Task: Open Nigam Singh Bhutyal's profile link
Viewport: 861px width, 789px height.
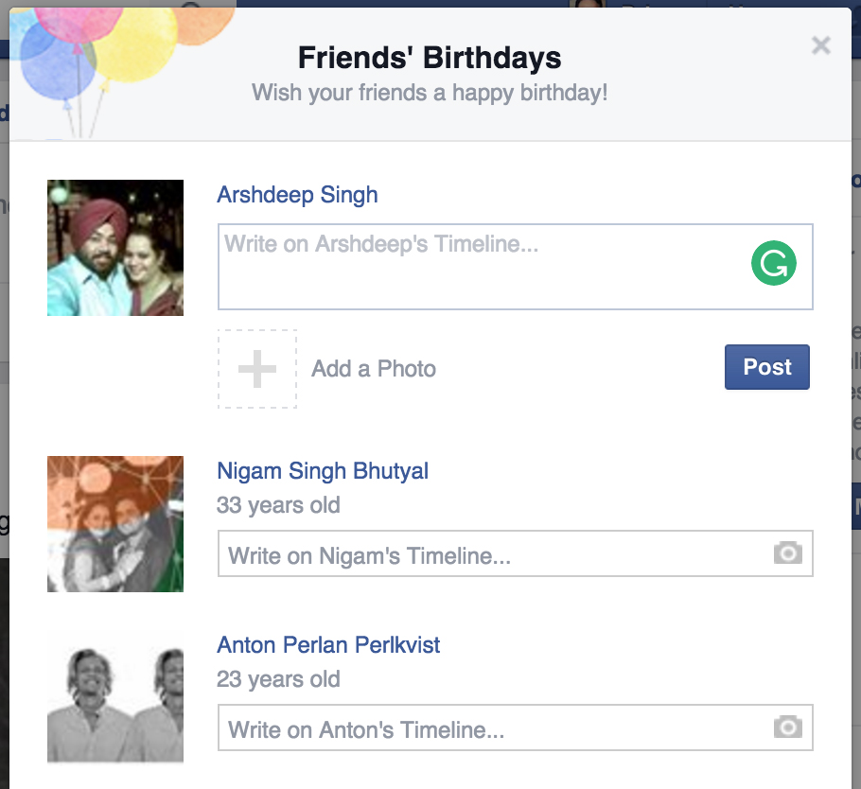Action: pyautogui.click(x=323, y=471)
